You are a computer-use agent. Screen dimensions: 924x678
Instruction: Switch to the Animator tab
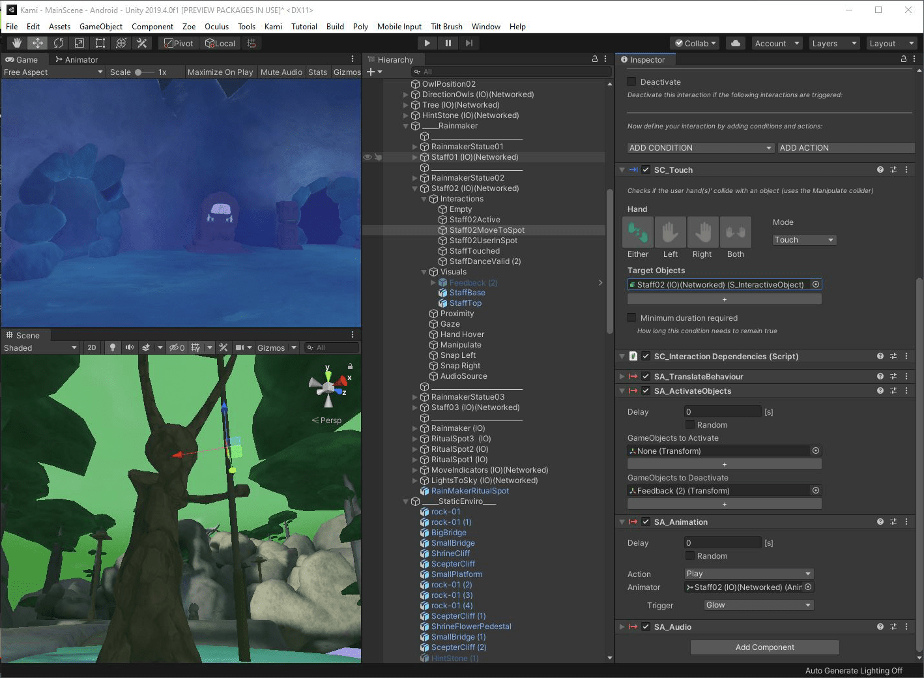pyautogui.click(x=76, y=59)
